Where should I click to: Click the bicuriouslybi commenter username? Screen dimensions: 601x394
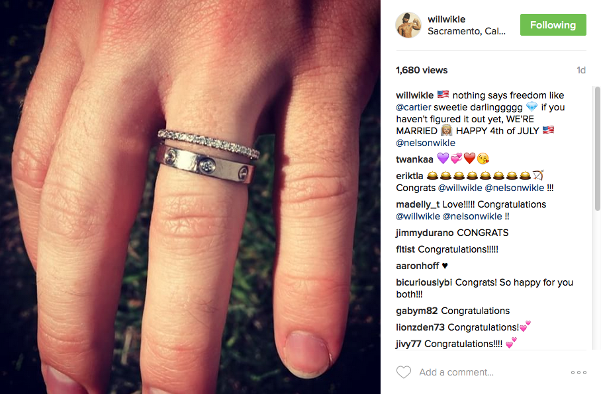point(424,282)
